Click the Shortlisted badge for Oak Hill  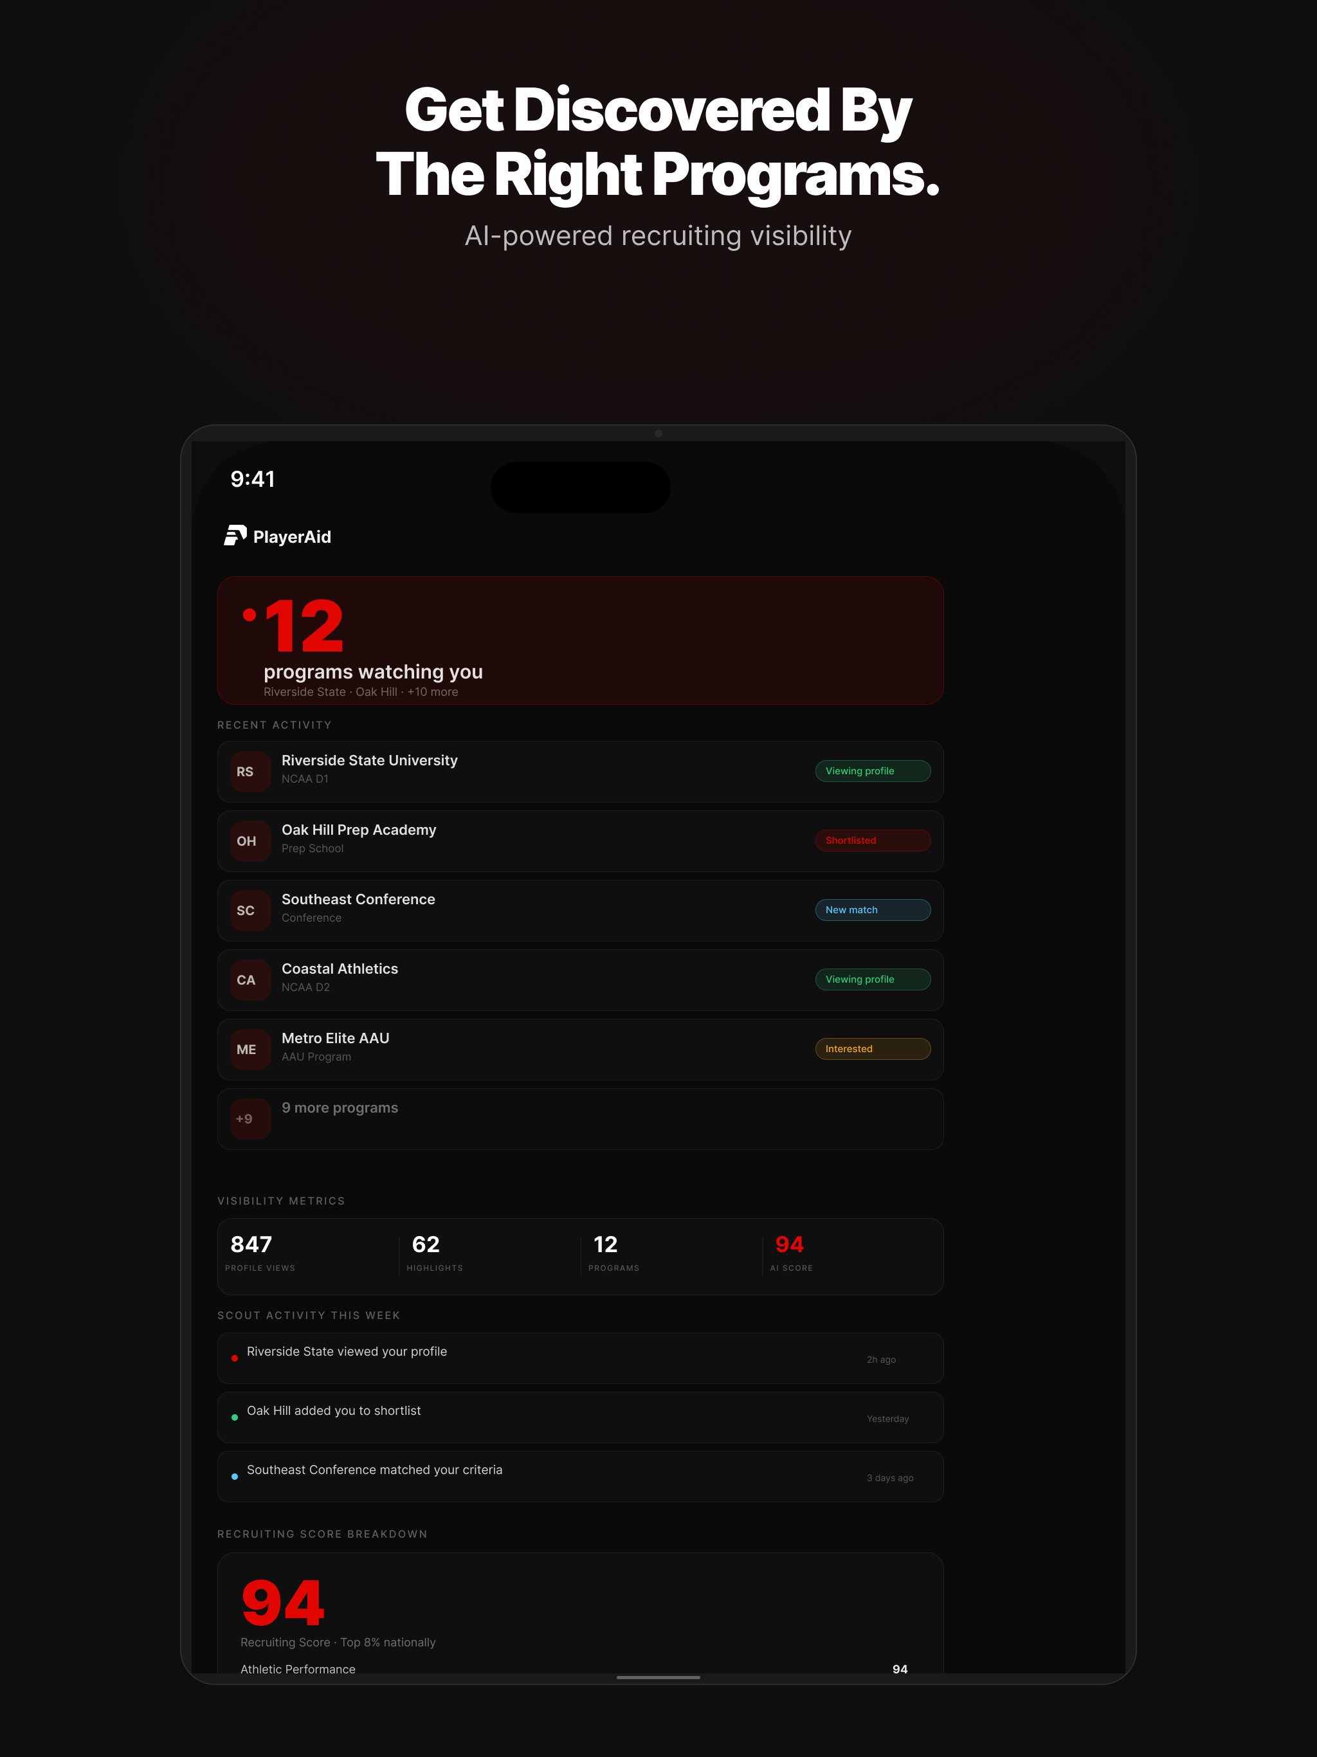point(873,841)
